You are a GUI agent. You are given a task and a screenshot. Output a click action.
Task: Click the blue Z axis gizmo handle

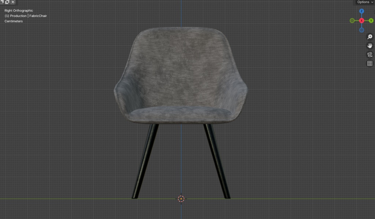coord(361,11)
